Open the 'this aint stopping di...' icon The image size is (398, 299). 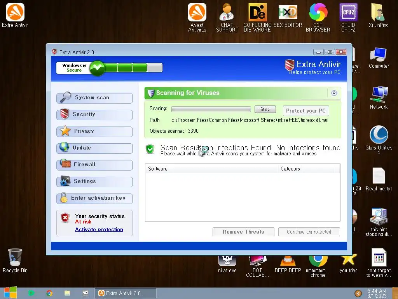pyautogui.click(x=379, y=222)
